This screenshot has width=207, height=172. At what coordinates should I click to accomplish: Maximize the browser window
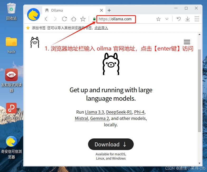186,8
